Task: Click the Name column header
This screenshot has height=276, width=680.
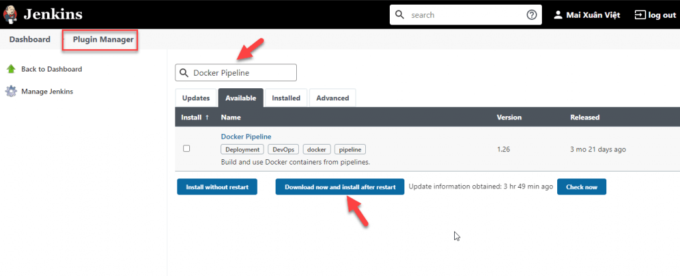Action: [x=230, y=117]
